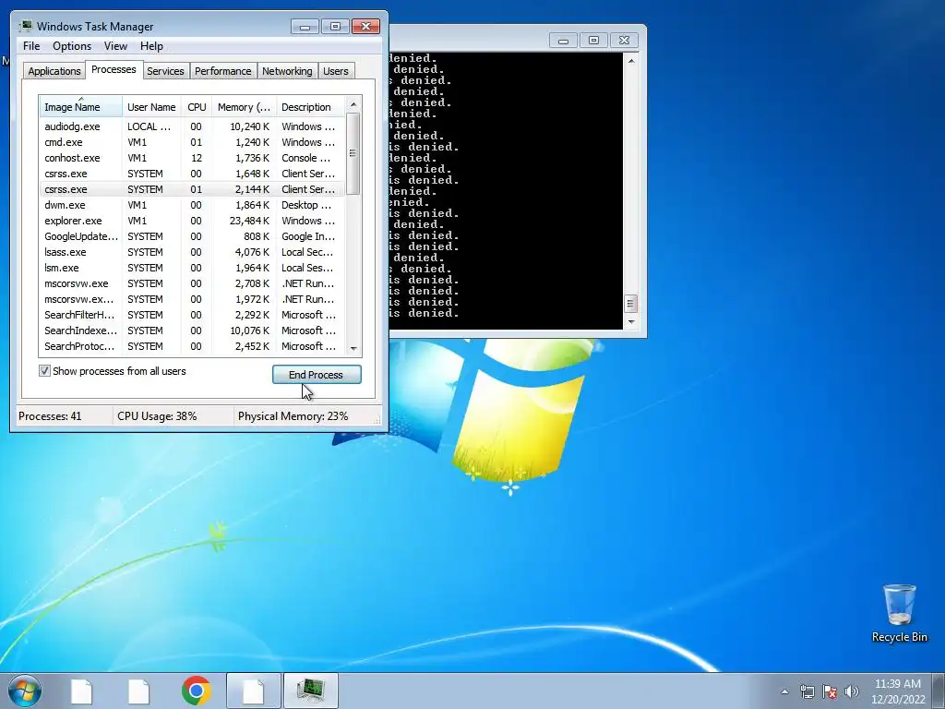The image size is (945, 709).
Task: Select the SearchIndexe process row
Action: (x=192, y=330)
